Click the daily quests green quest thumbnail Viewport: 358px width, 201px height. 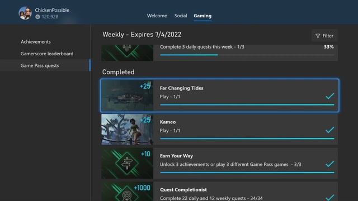(127, 52)
